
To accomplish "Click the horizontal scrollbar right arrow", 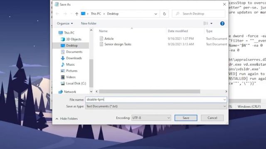I will click(x=226, y=91).
